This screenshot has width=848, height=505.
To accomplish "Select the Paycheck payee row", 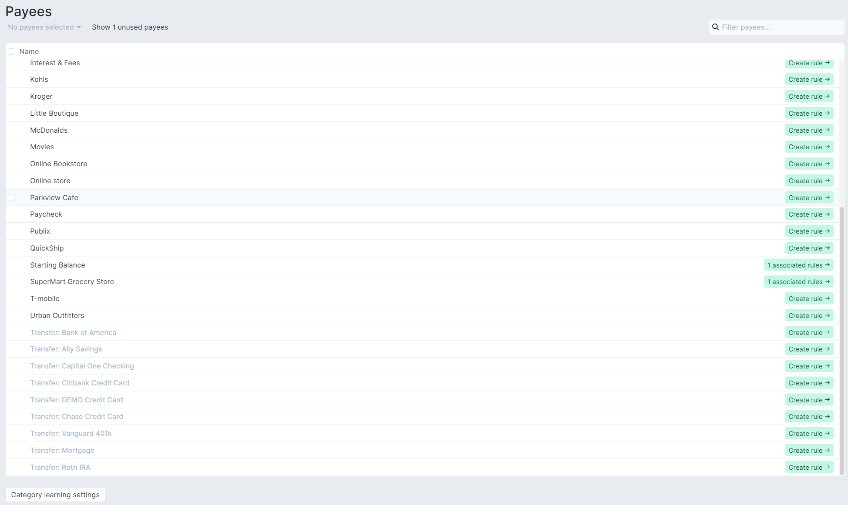I will [46, 214].
